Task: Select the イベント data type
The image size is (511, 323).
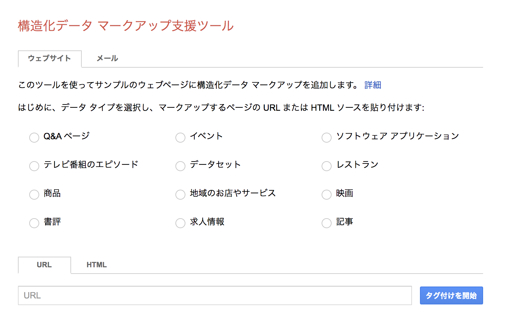Action: tap(180, 137)
